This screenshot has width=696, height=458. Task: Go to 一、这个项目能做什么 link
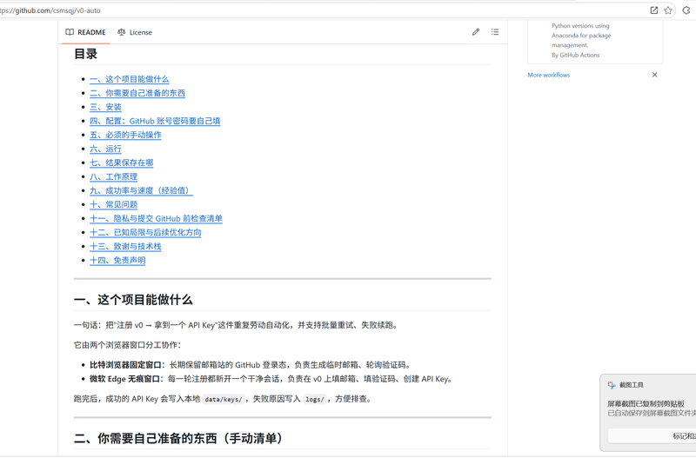pyautogui.click(x=129, y=79)
